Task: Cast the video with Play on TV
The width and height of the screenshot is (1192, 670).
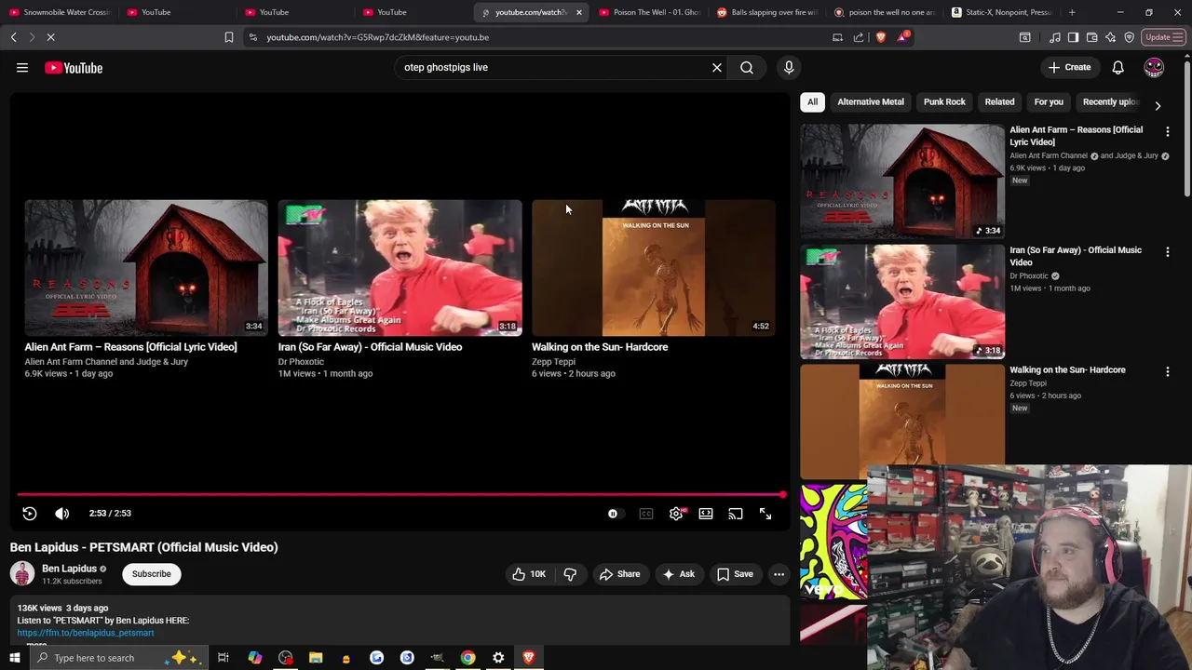Action: [736, 514]
